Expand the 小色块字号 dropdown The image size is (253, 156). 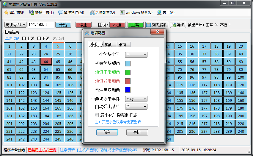point(136,55)
